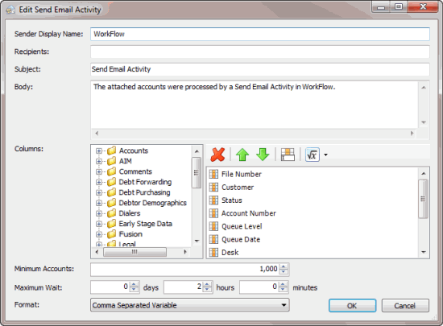The width and height of the screenshot is (443, 326).
Task: Click the Accounts folder icon
Action: [112, 151]
